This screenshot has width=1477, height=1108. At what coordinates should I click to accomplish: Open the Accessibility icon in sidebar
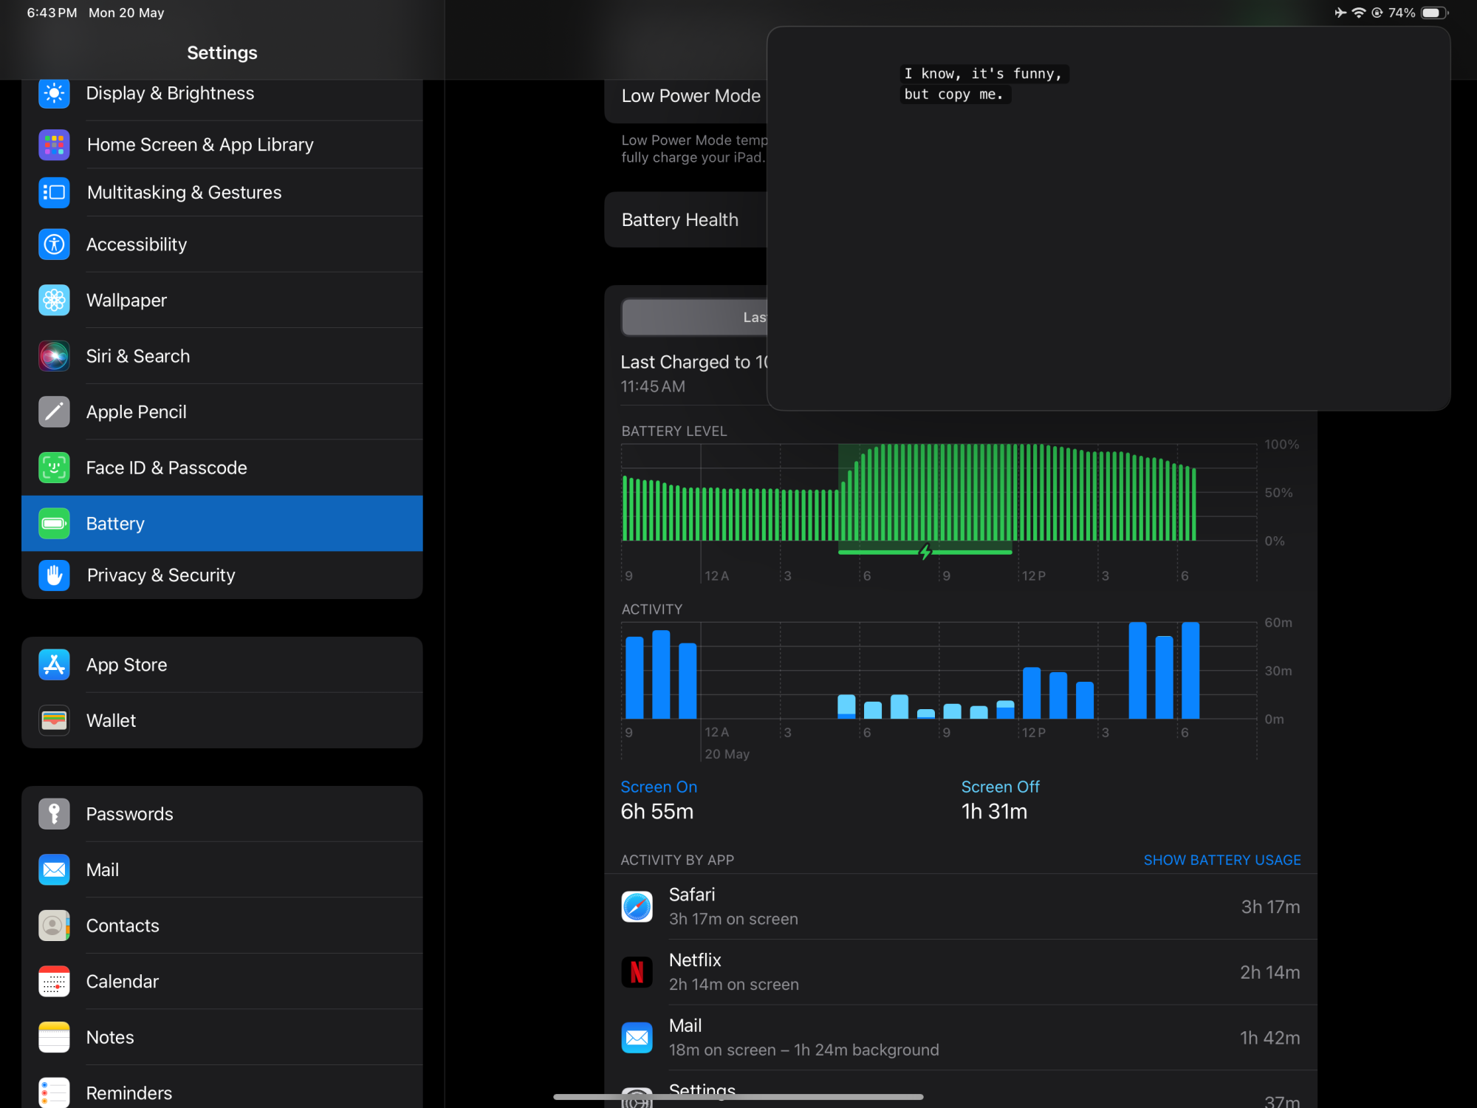[x=54, y=244]
